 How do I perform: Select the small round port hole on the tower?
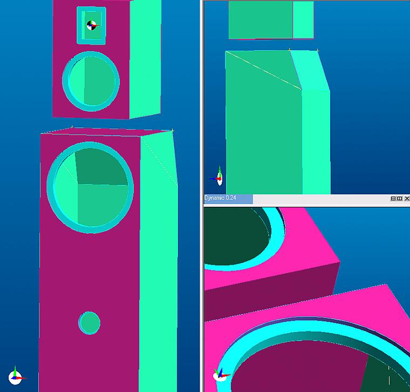[89, 323]
